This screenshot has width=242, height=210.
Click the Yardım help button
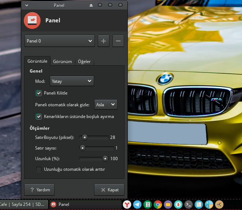(39, 190)
